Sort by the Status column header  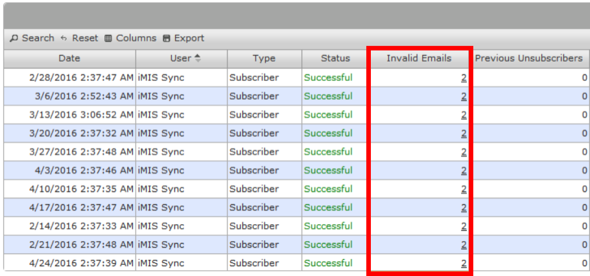click(336, 58)
